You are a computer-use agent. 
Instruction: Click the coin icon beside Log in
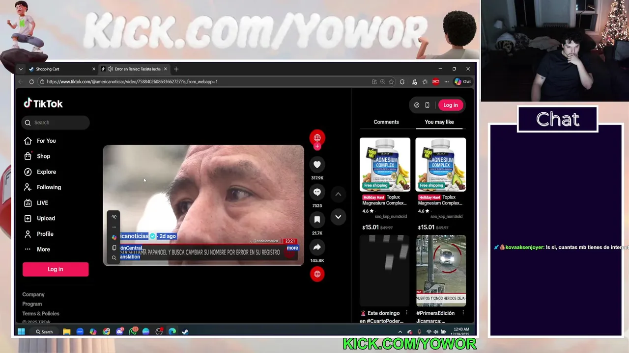pos(417,105)
